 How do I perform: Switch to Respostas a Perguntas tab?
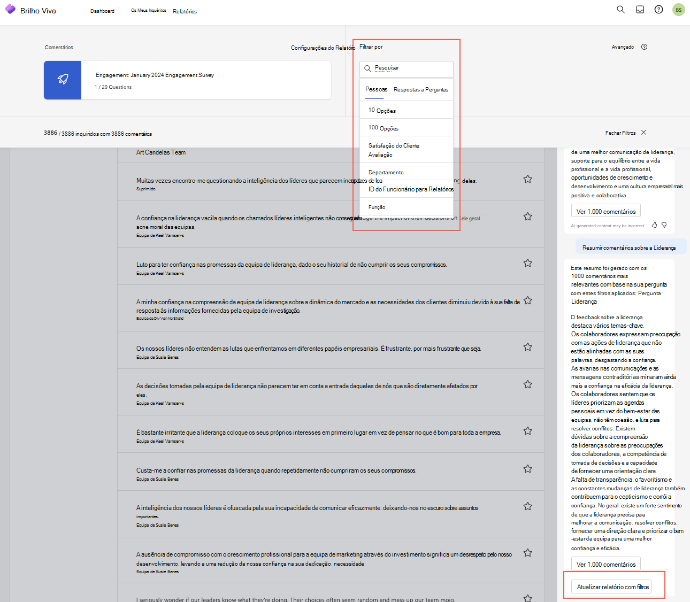[x=421, y=89]
